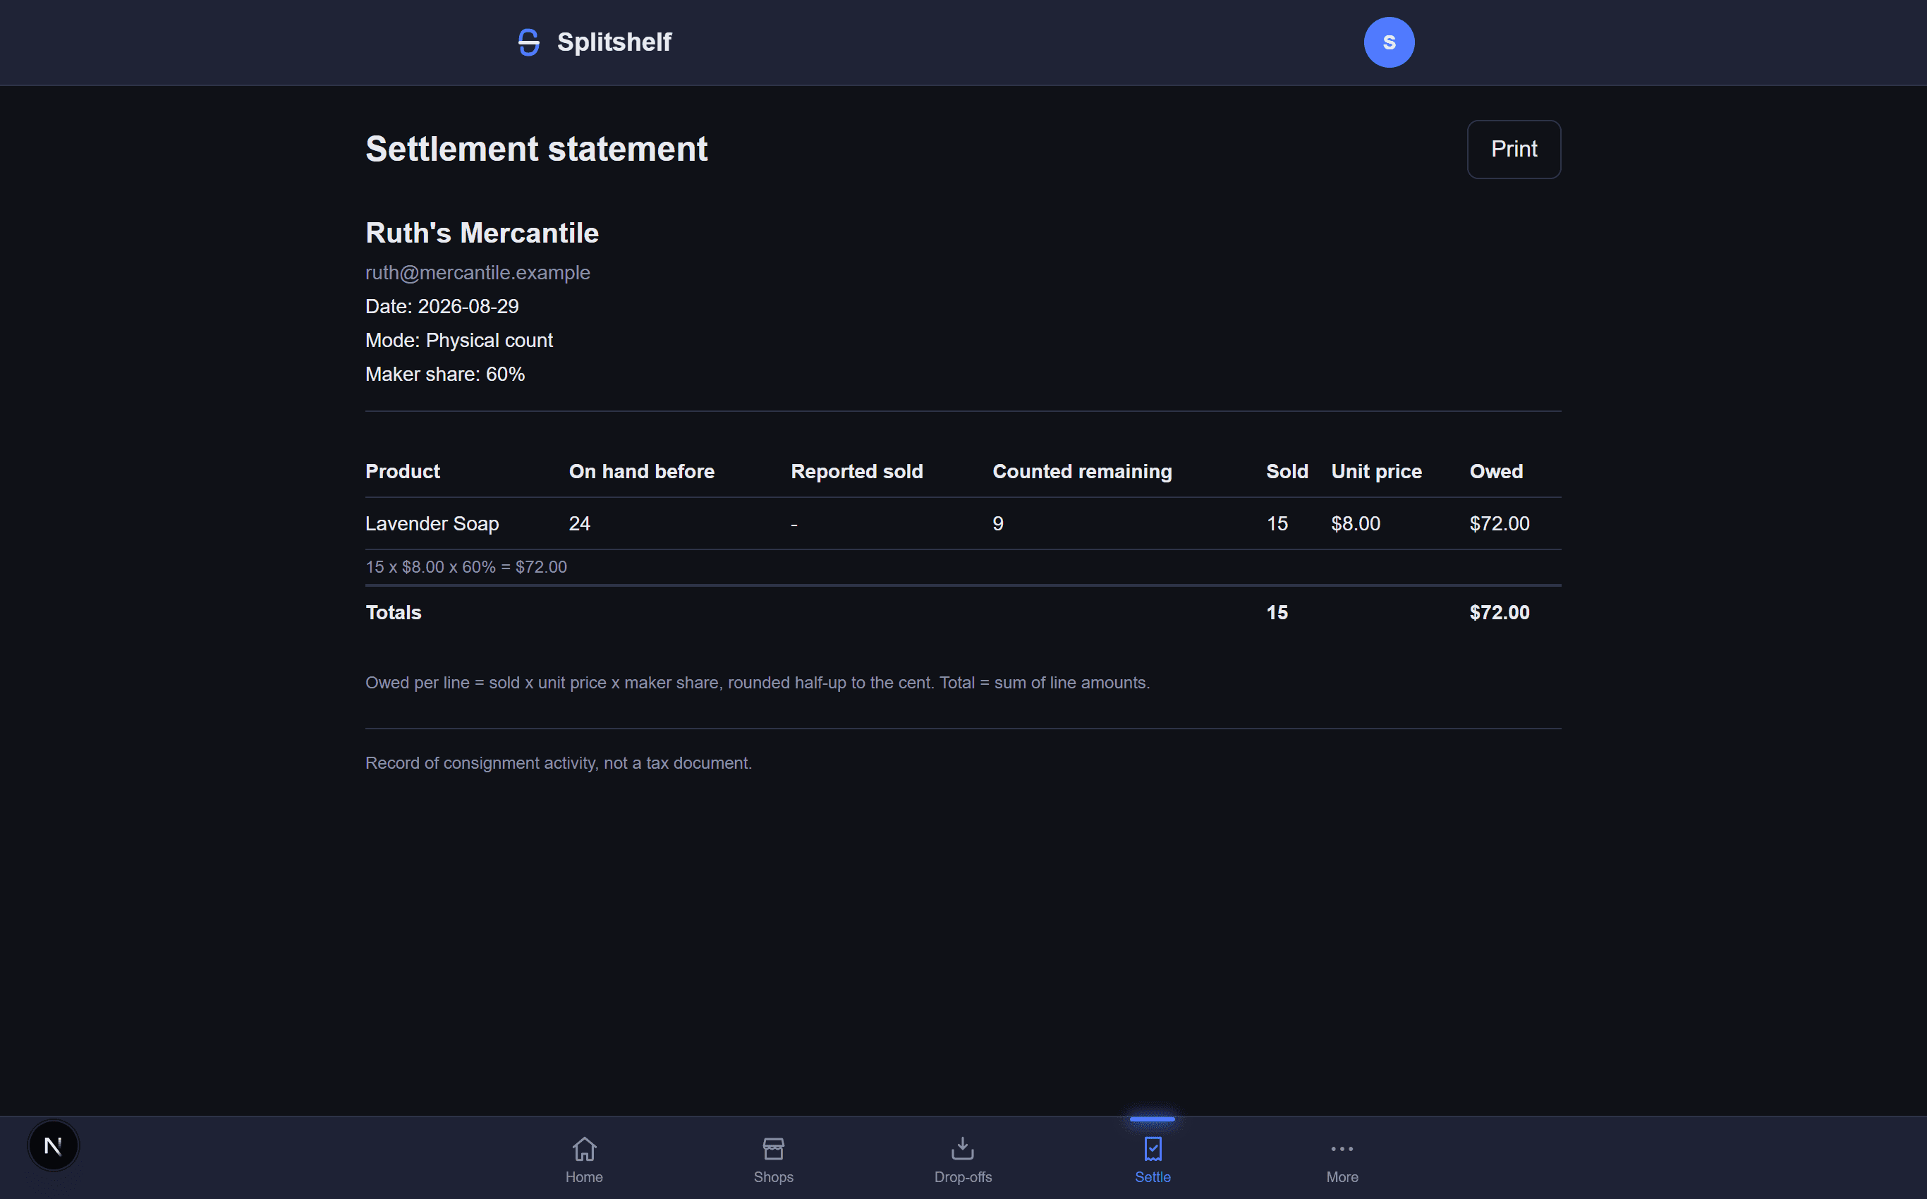Viewport: 1927px width, 1199px height.
Task: Click the Totals label
Action: tap(393, 612)
